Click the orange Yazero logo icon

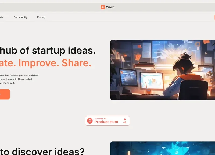click(x=103, y=7)
